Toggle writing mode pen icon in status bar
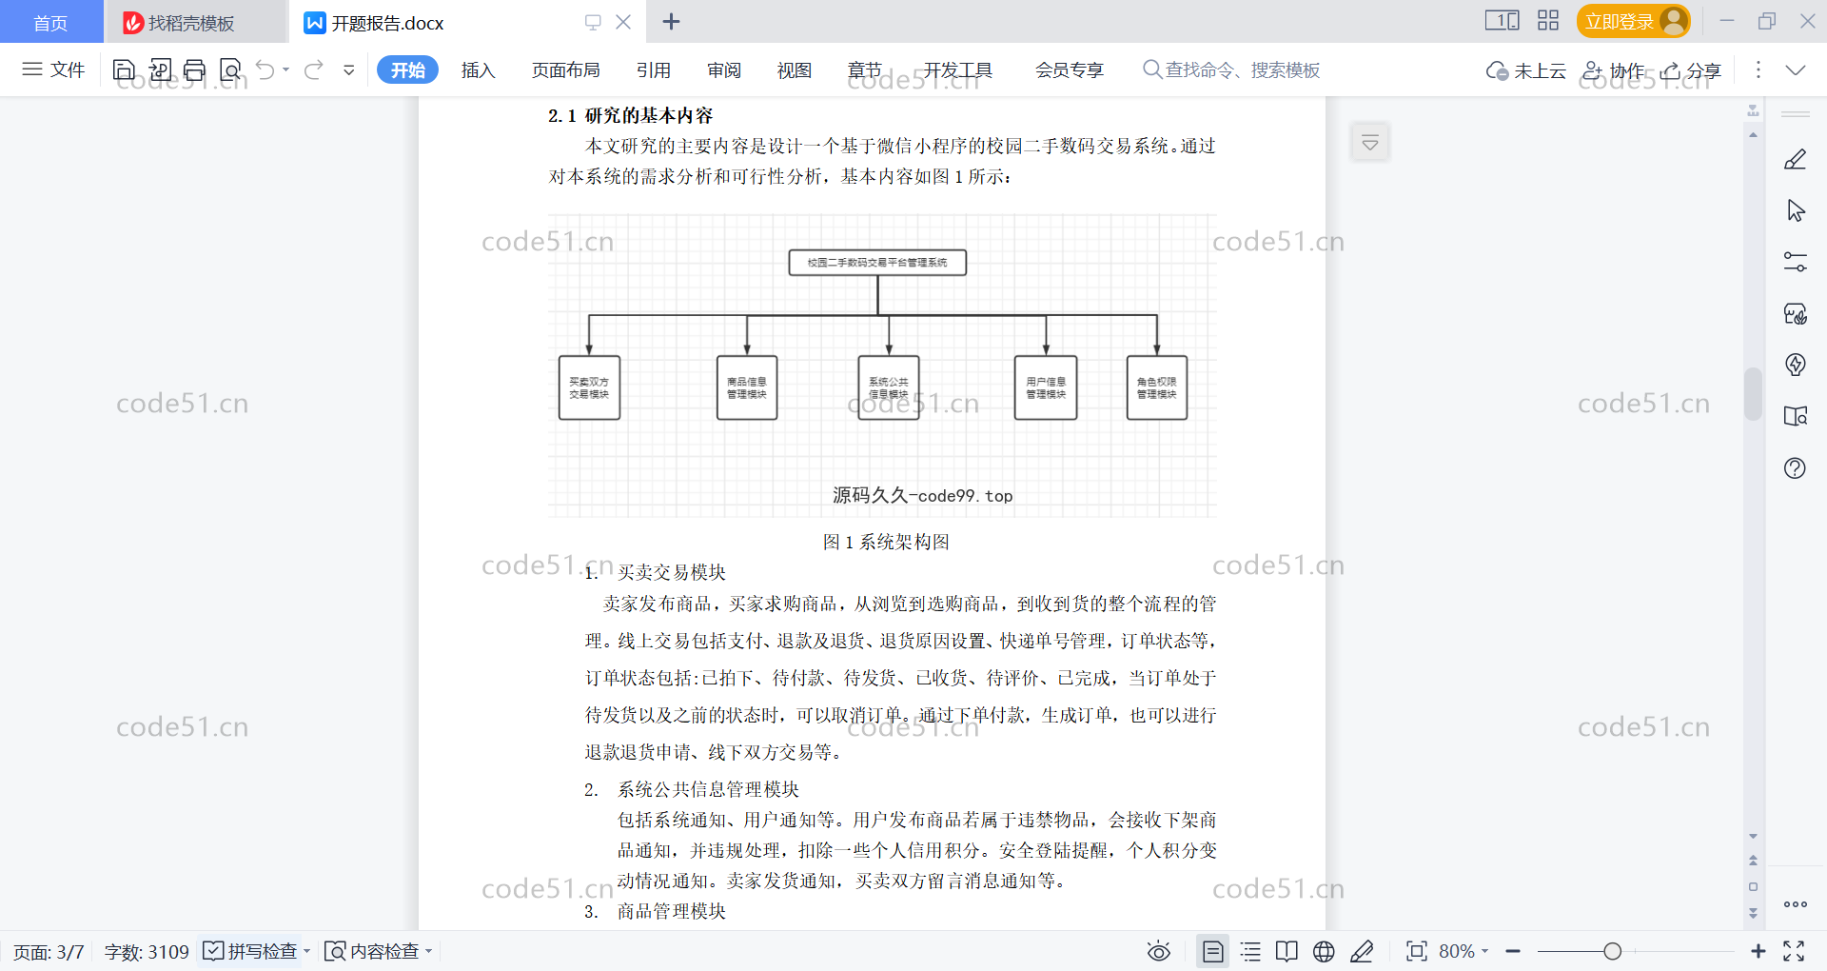 coord(1362,951)
